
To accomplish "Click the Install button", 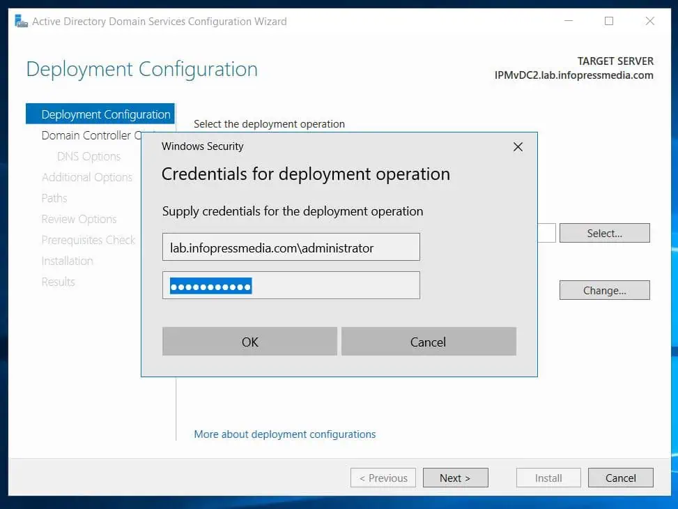I will coord(548,478).
